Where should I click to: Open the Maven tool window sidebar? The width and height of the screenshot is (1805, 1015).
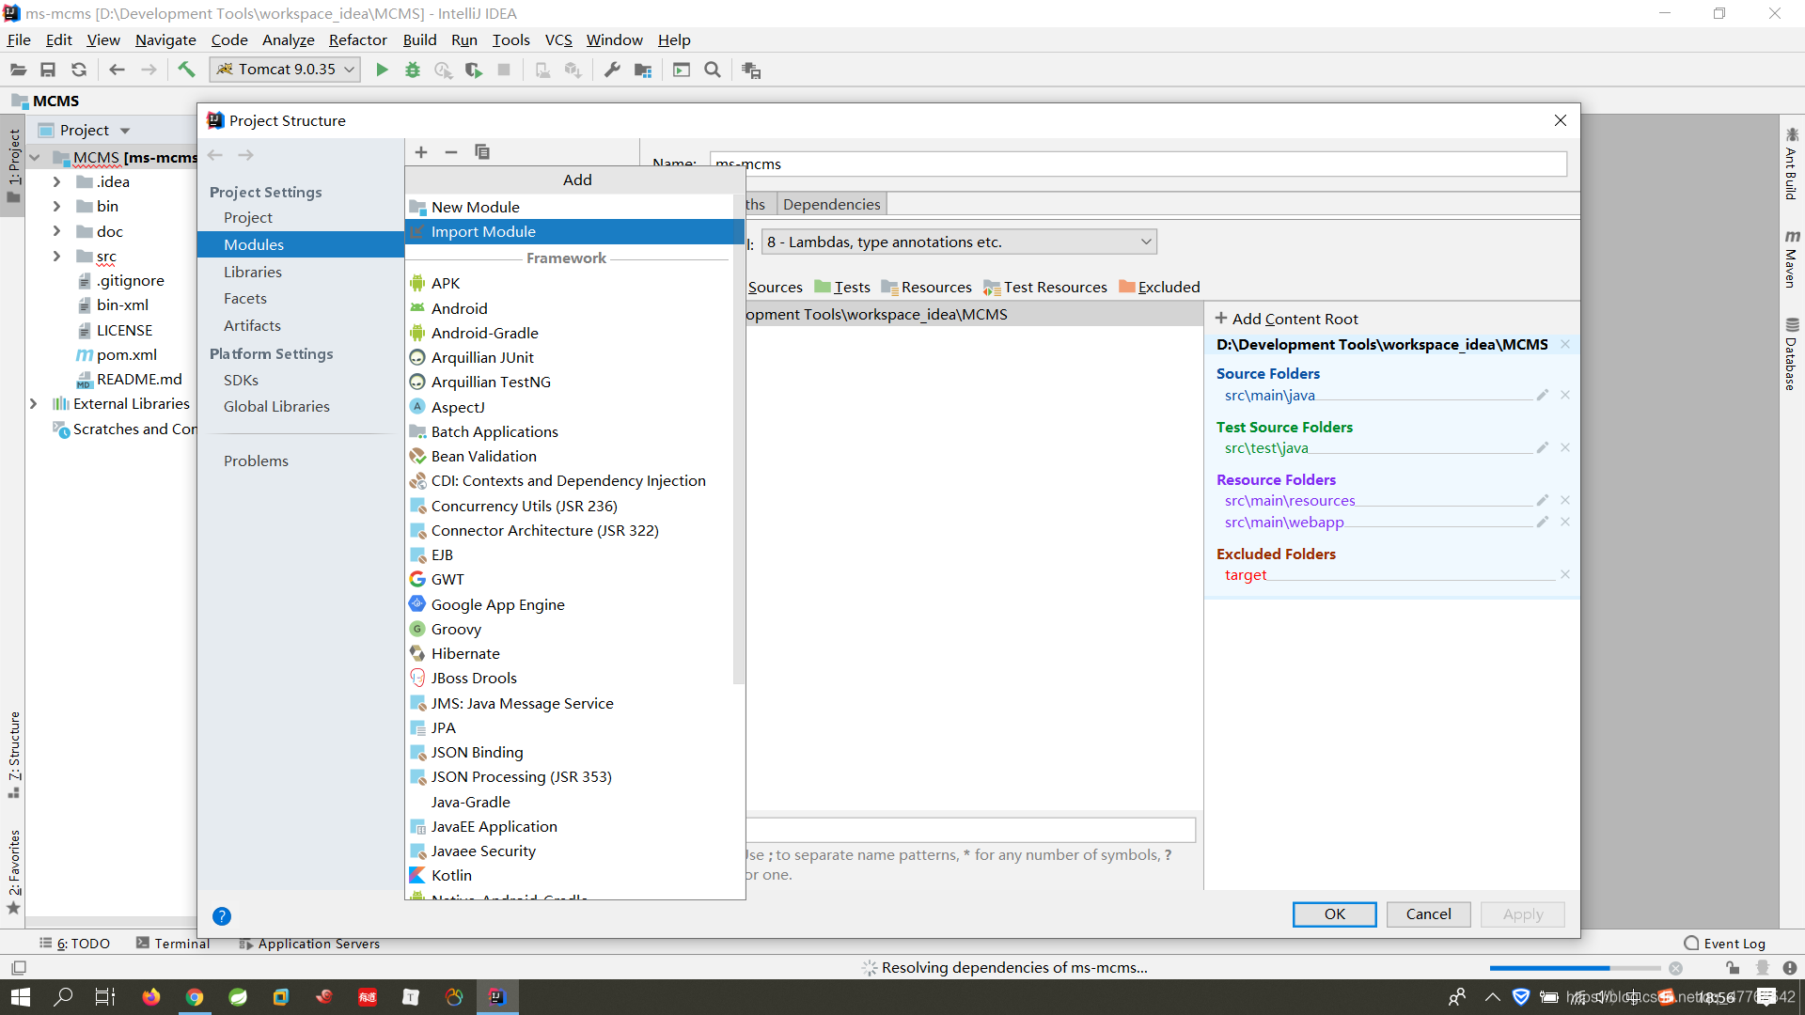[x=1792, y=258]
